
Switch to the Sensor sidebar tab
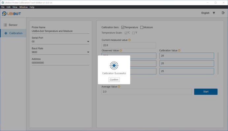pyautogui.click(x=13, y=25)
